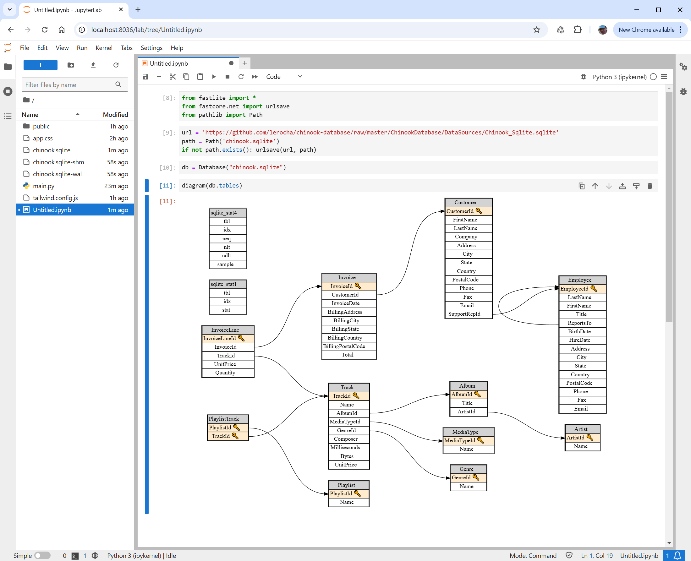Click the New Chrome available button
691x561 pixels.
click(646, 30)
